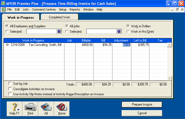Open the Reports menu
The height and width of the screenshot is (119, 185).
coord(75,9)
